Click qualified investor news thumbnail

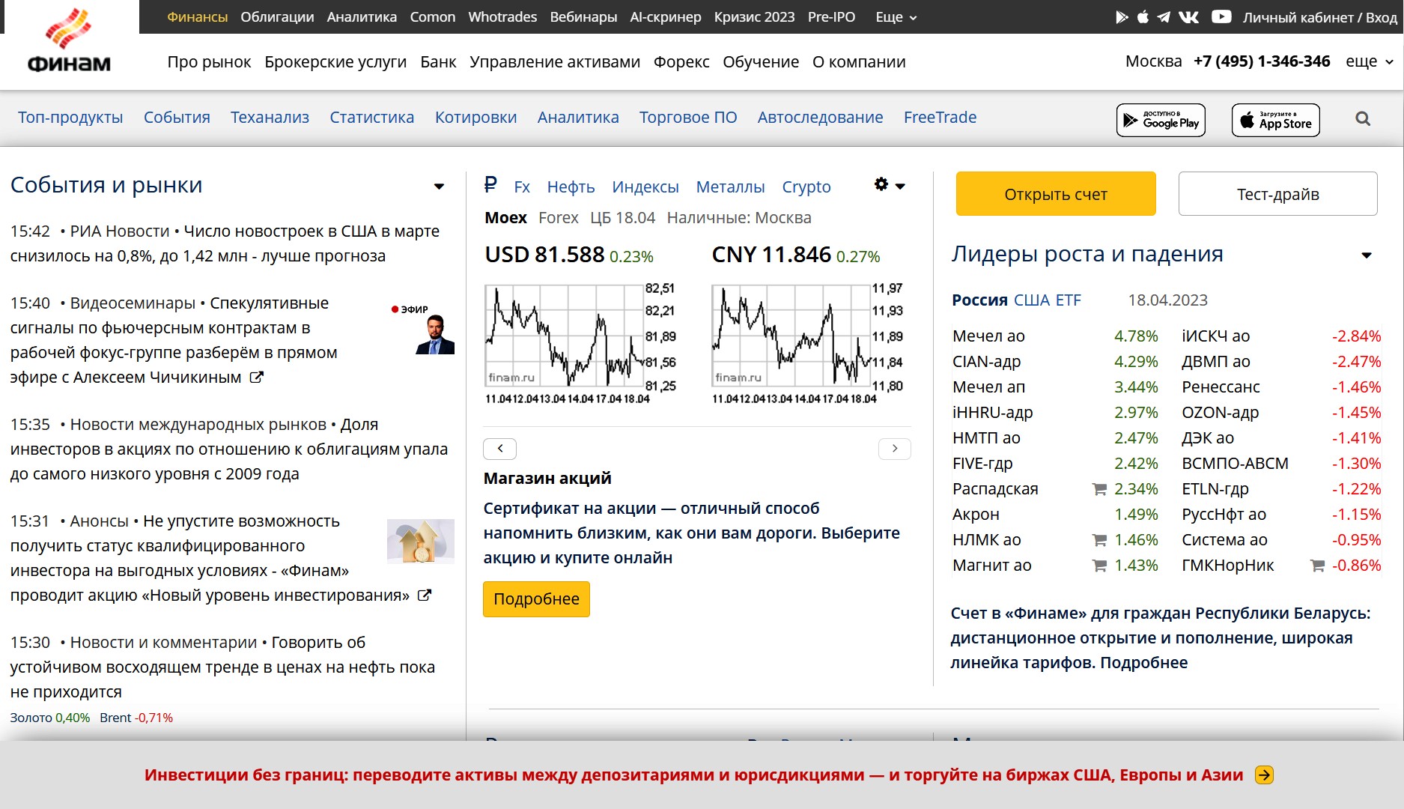(420, 541)
